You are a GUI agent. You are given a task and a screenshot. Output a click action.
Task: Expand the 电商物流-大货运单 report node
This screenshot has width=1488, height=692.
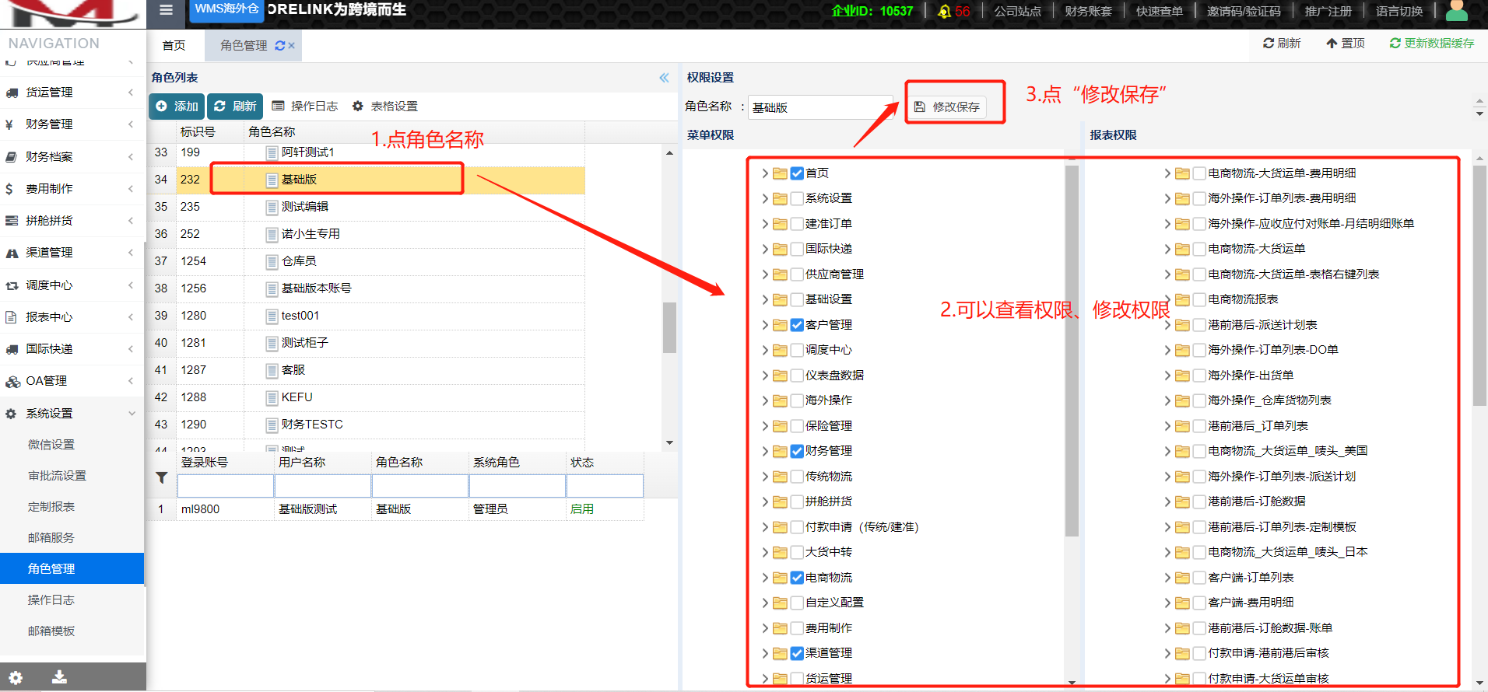pos(1167,249)
